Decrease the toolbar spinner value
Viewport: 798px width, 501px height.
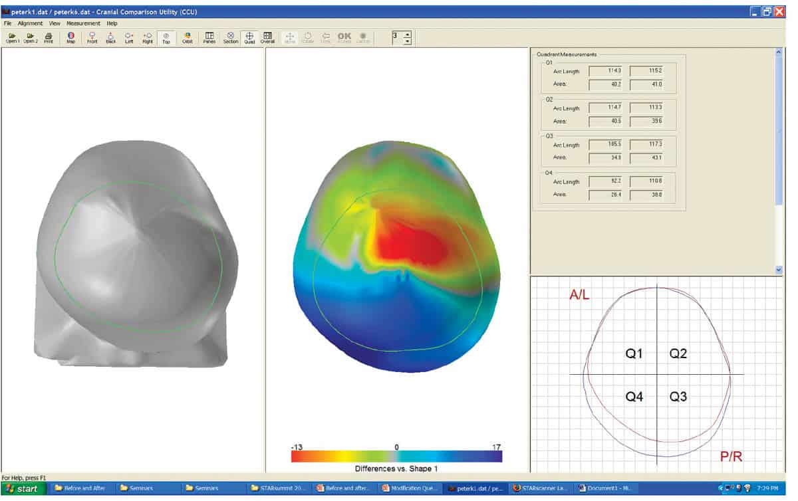tap(408, 41)
